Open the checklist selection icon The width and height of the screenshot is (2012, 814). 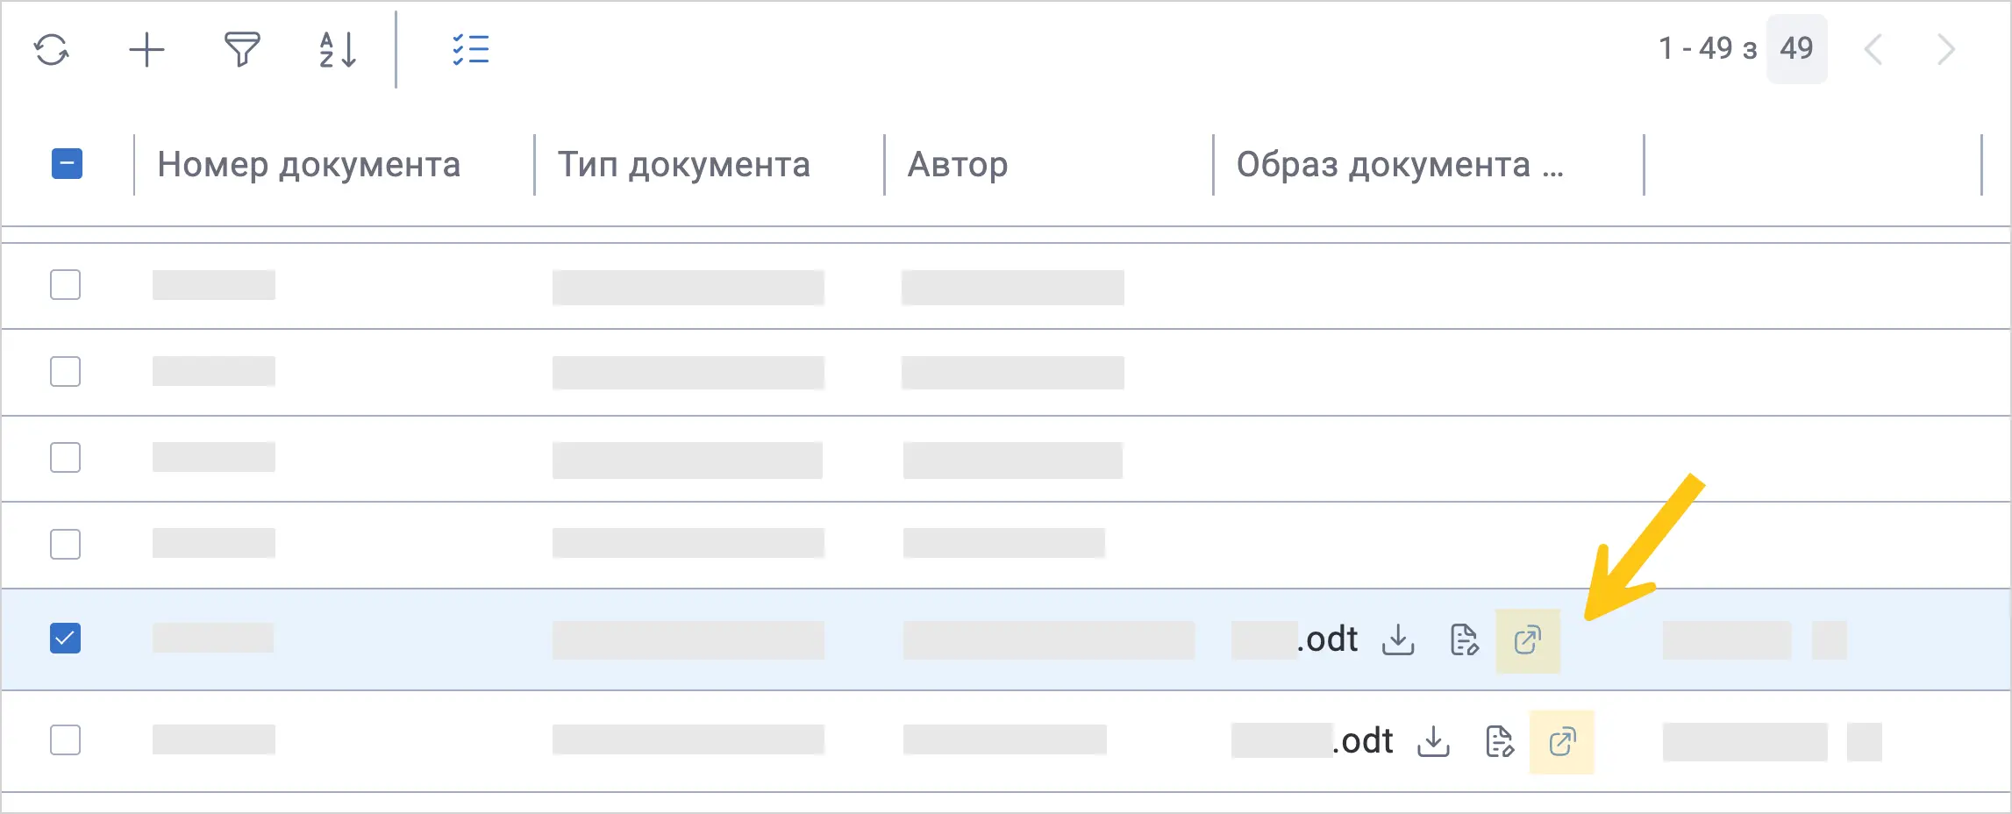[471, 50]
